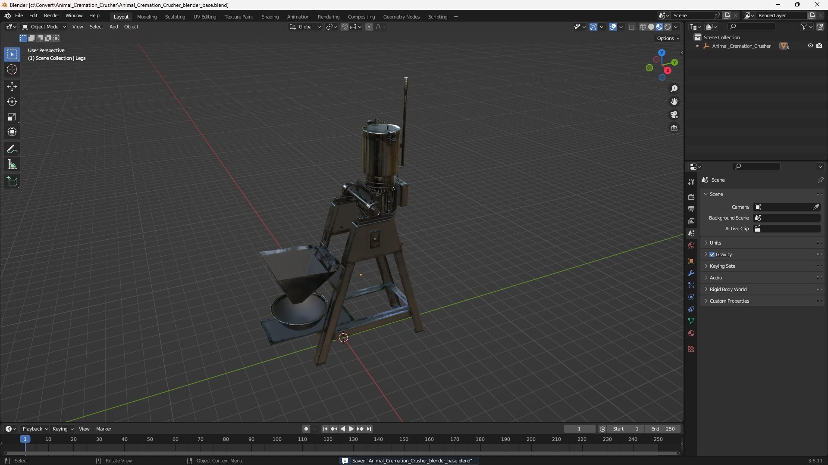Select the Annotate pencil tool
This screenshot has height=465, width=828.
point(12,149)
